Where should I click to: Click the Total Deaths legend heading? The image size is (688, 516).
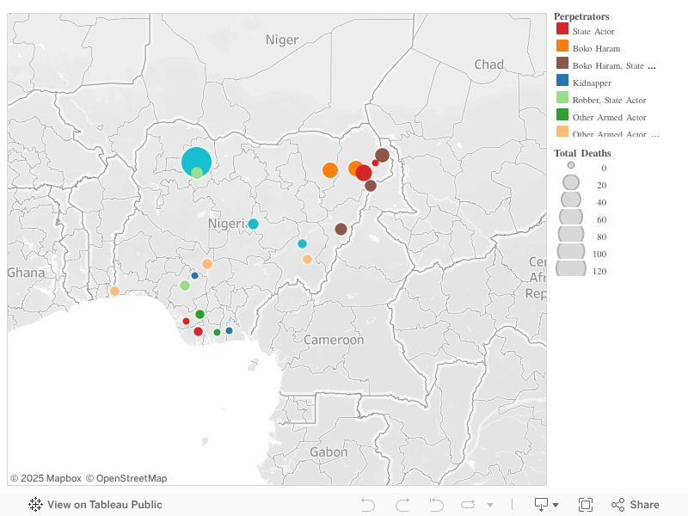pos(583,152)
